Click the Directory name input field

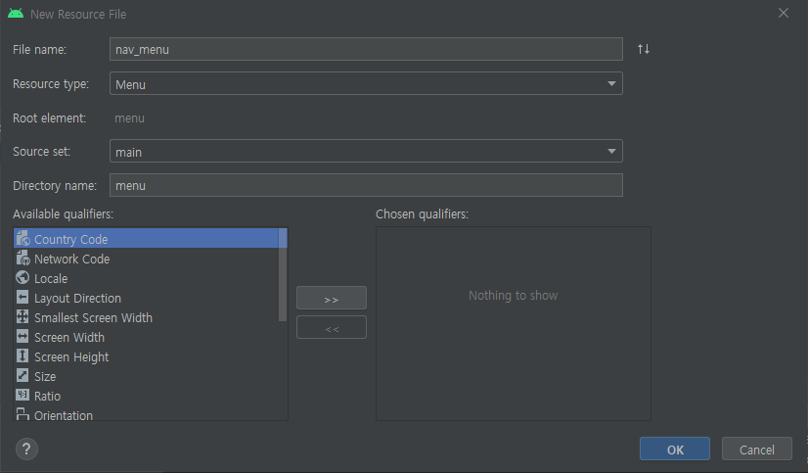click(366, 185)
